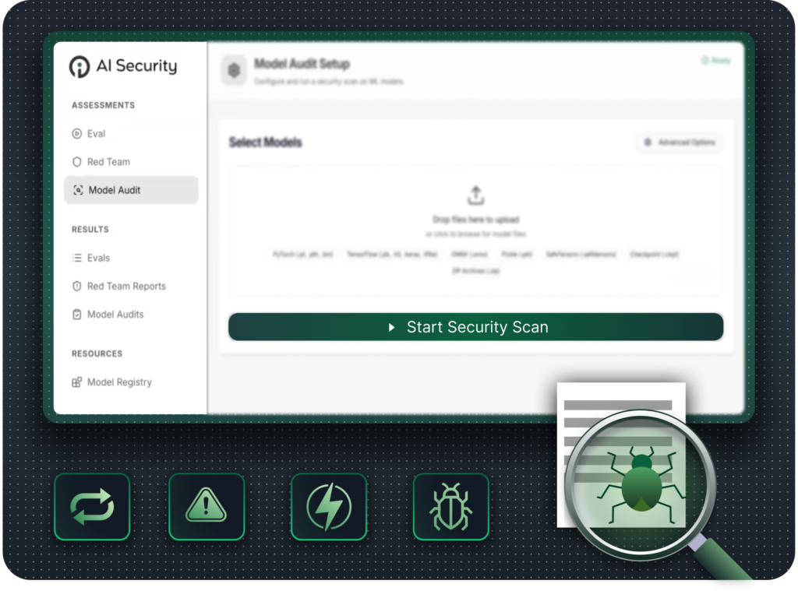Image resolution: width=798 pixels, height=591 pixels.
Task: Click the 'Drop files here to upload' area
Action: tap(475, 220)
